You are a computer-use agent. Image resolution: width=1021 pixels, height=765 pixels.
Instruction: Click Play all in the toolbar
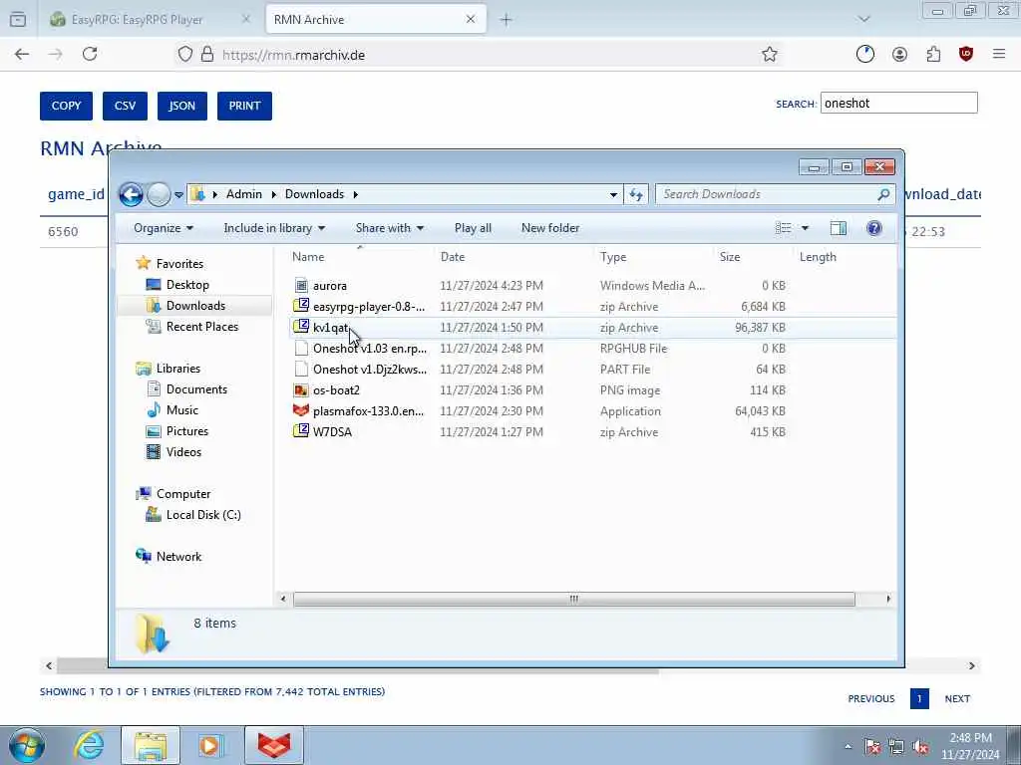click(473, 228)
